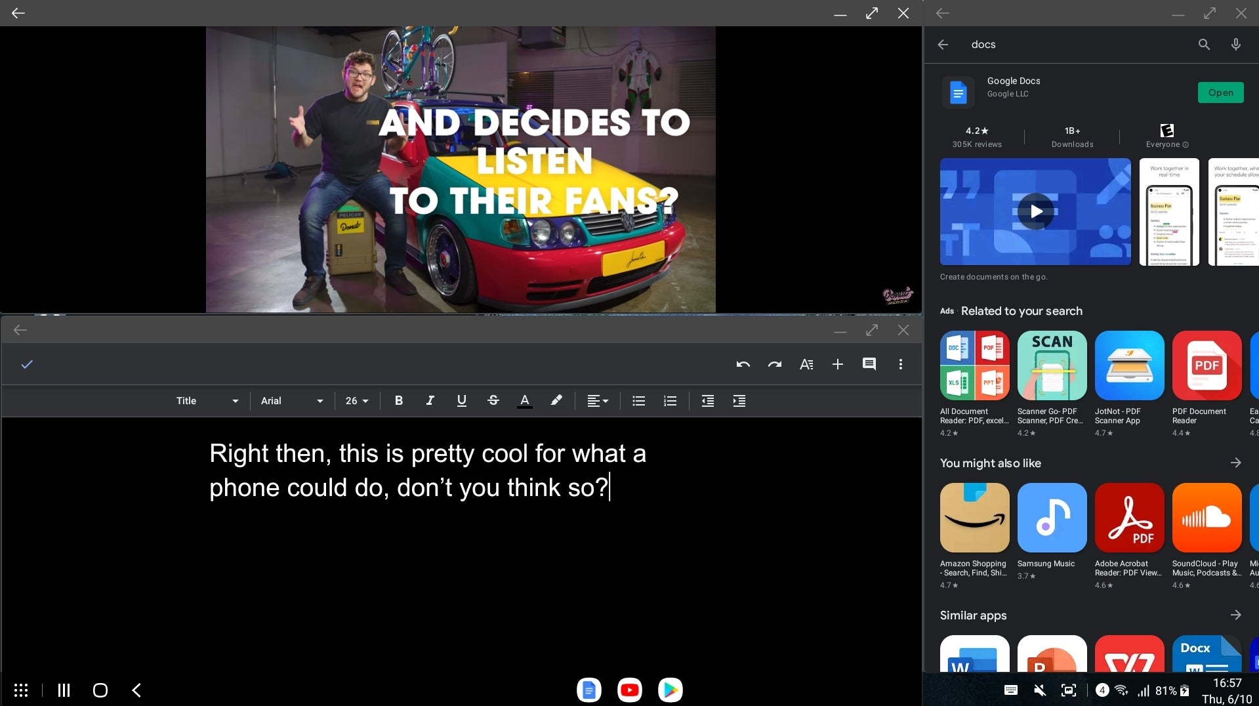The image size is (1259, 706).
Task: Open the font size 26 dropdown
Action: click(x=357, y=401)
